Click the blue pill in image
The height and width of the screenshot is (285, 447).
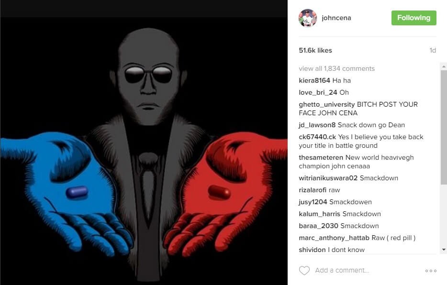pos(77,192)
